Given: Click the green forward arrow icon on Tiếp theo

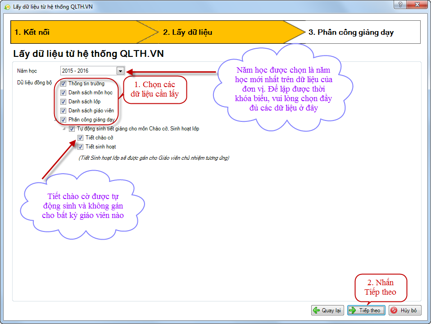Looking at the screenshot, I should 352,310.
